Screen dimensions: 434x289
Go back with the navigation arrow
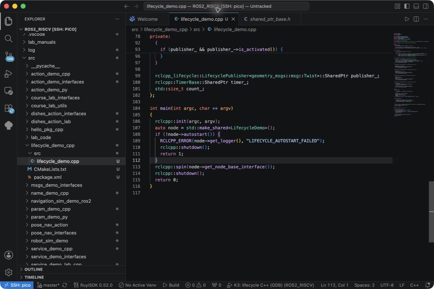click(x=127, y=6)
